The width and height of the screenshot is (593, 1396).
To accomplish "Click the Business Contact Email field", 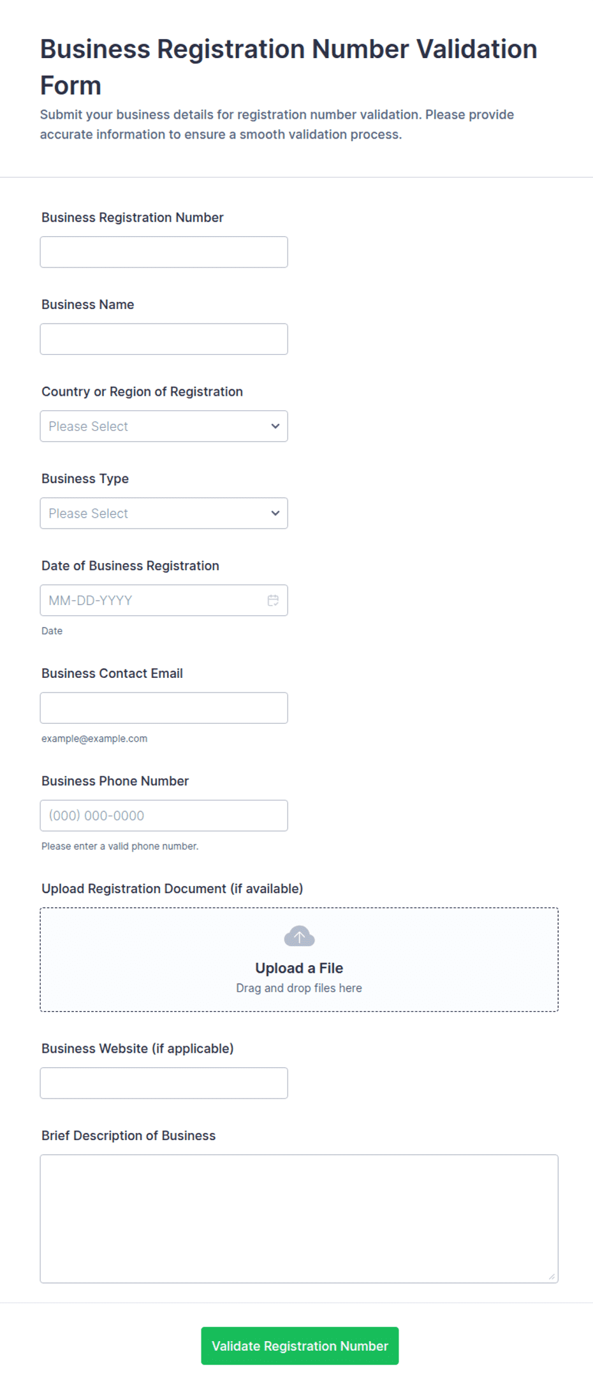I will [164, 708].
